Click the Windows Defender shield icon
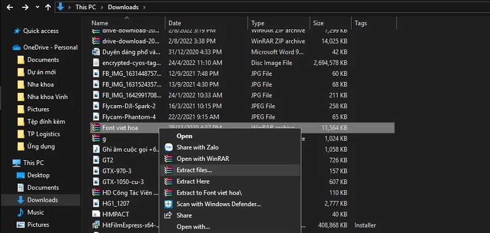Viewport: 490px width, 233px height. 168,204
